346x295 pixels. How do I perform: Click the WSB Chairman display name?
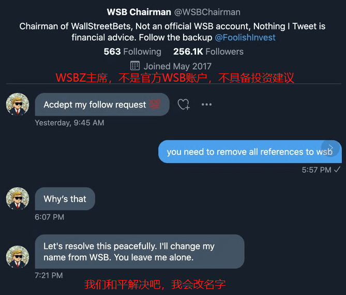pyautogui.click(x=139, y=12)
